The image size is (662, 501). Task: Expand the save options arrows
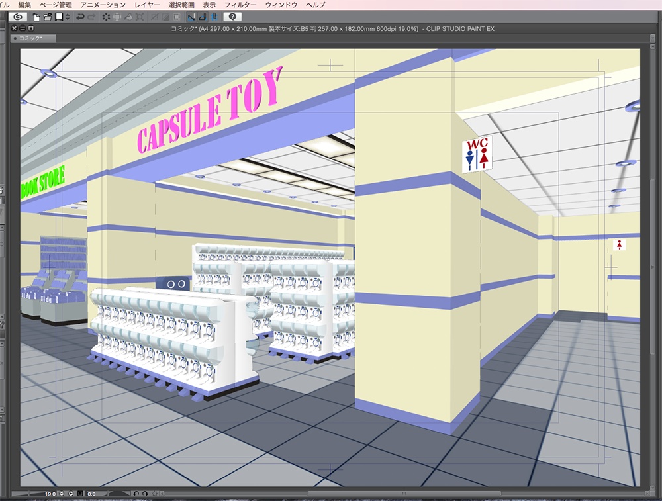point(67,17)
